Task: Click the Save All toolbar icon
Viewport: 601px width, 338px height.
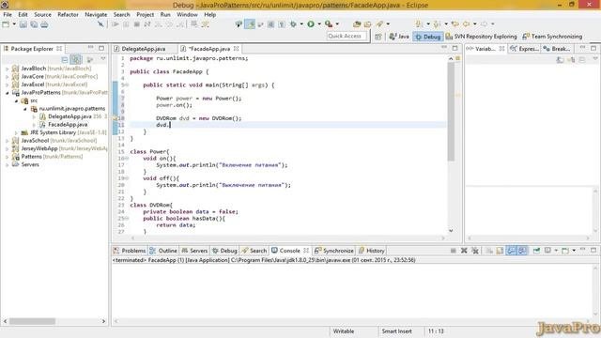Action: tap(34, 24)
